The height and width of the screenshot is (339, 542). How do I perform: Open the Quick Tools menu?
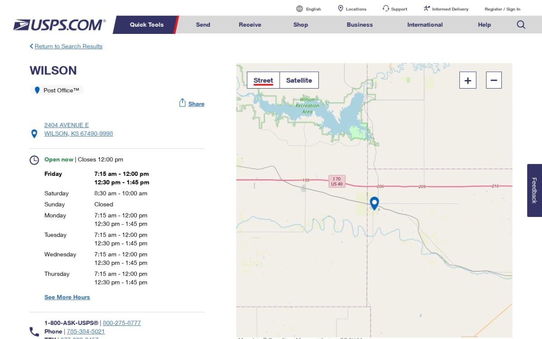tap(147, 25)
